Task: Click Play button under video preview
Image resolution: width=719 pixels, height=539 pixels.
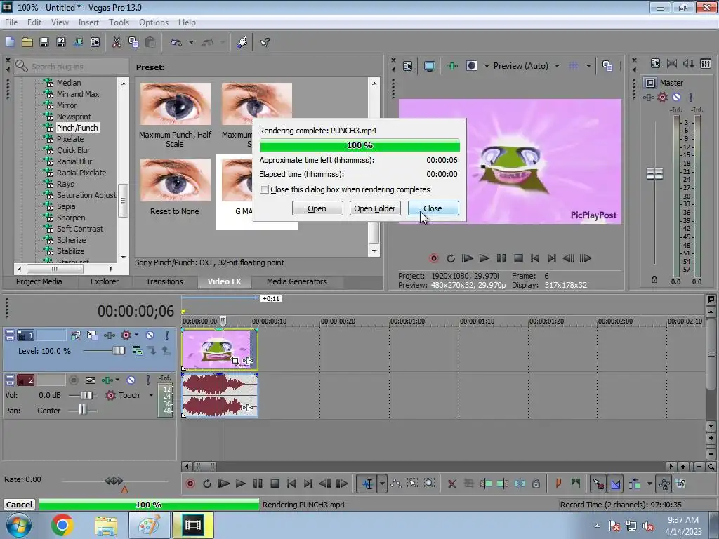Action: click(x=484, y=258)
